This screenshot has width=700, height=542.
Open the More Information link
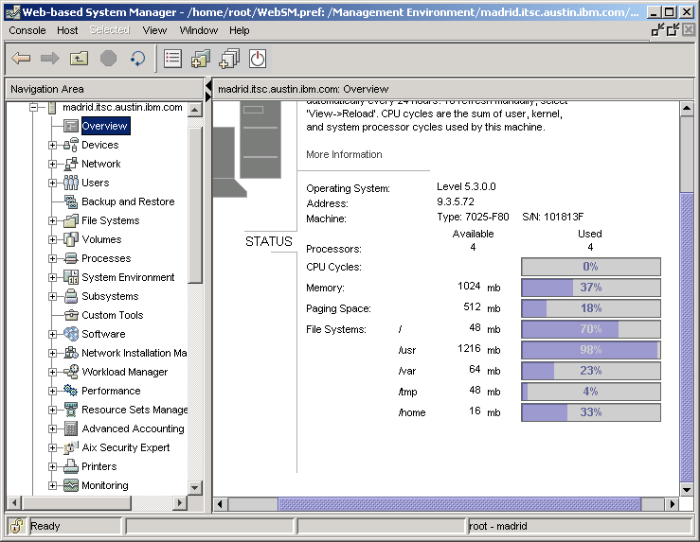click(344, 154)
